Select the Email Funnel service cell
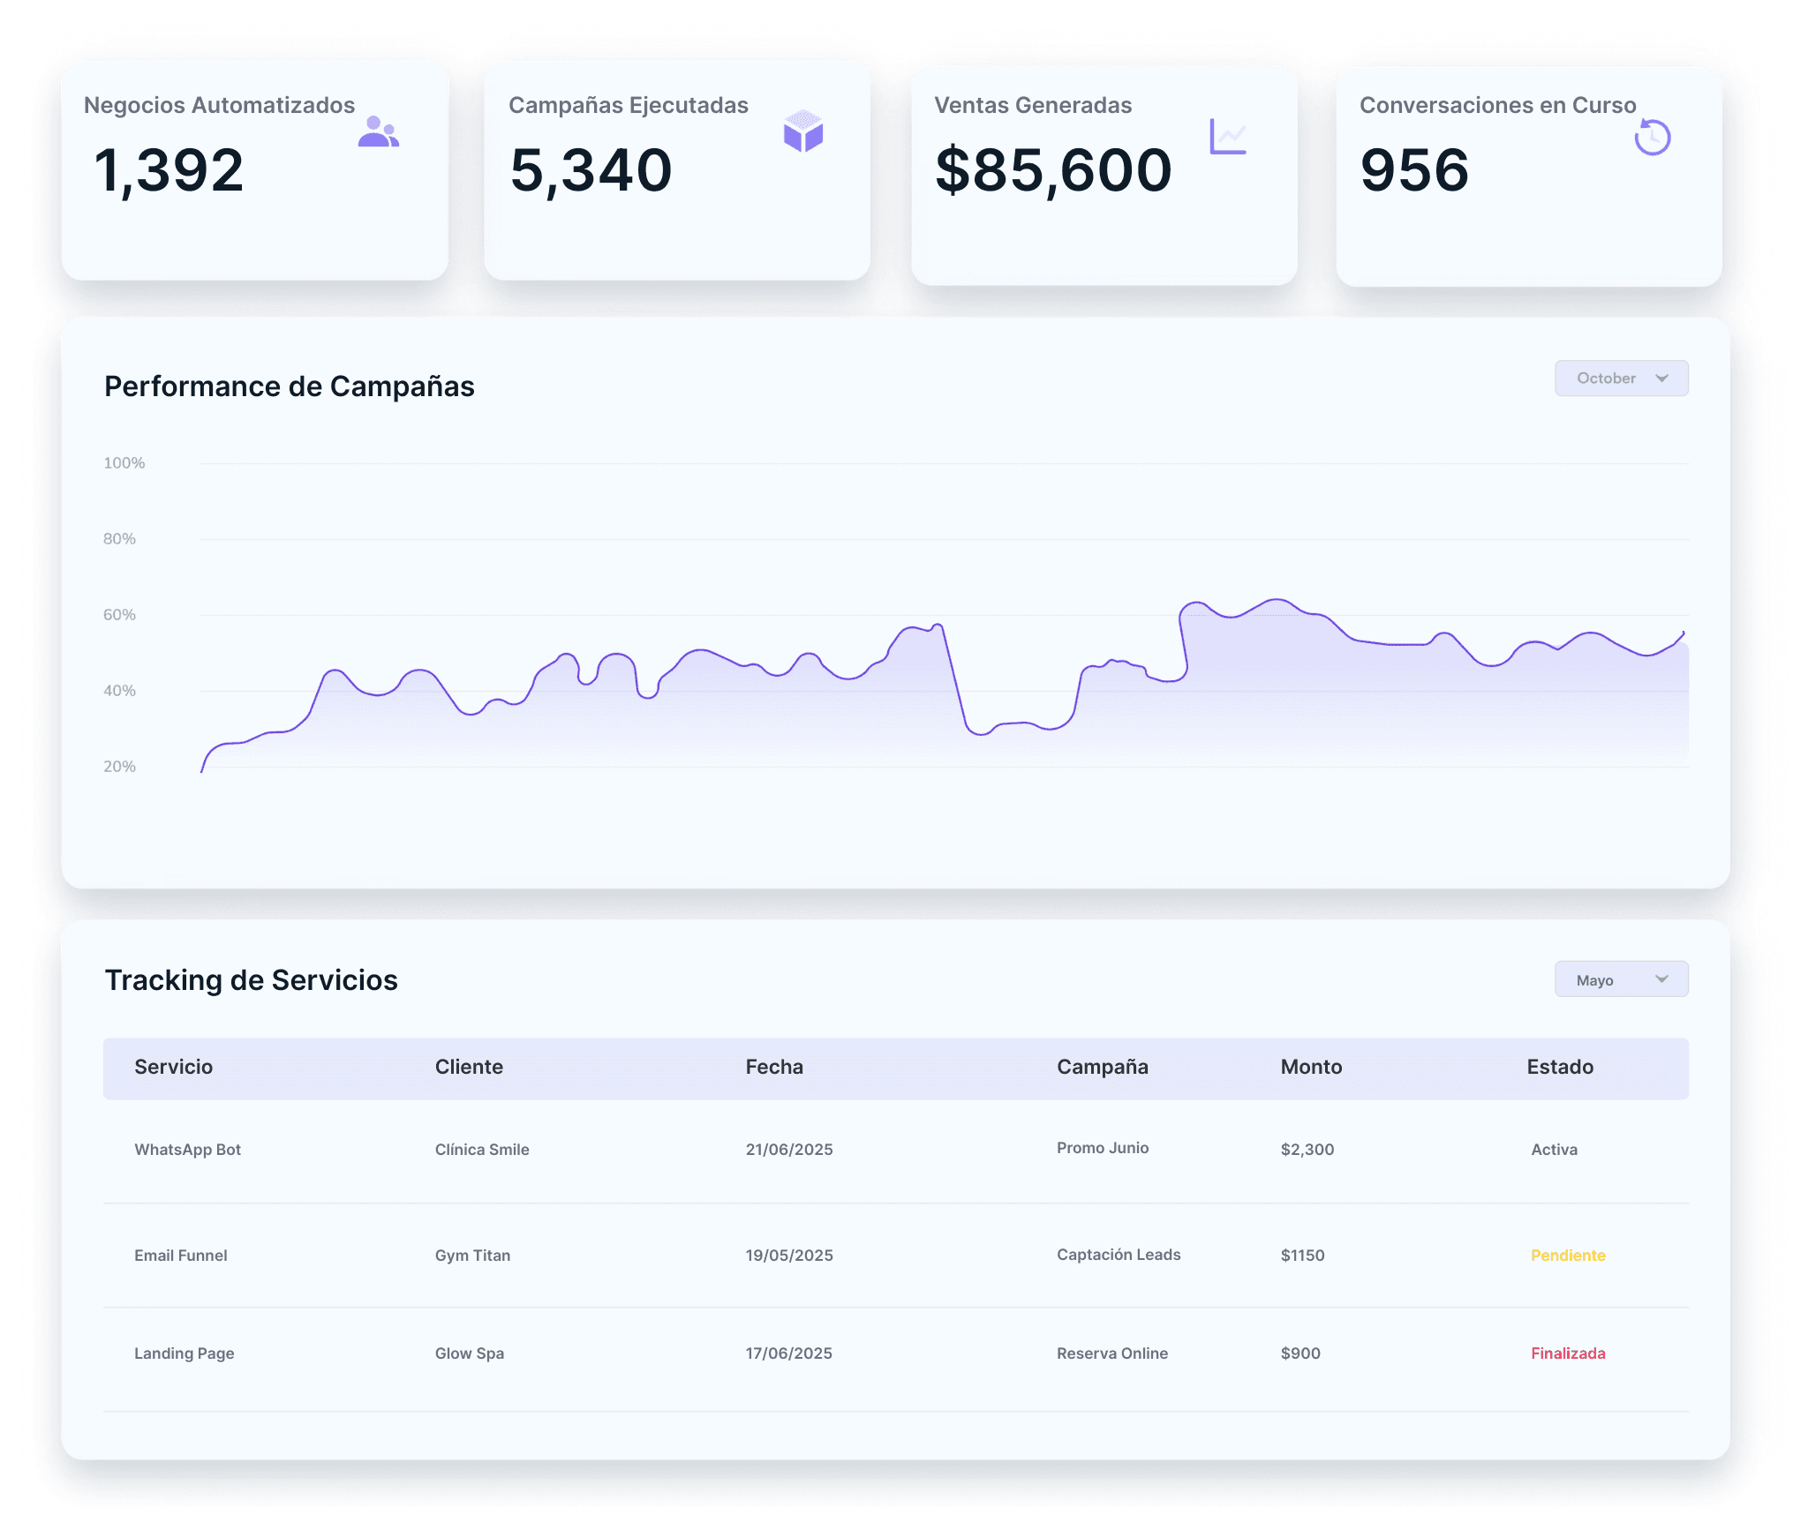 coord(181,1256)
